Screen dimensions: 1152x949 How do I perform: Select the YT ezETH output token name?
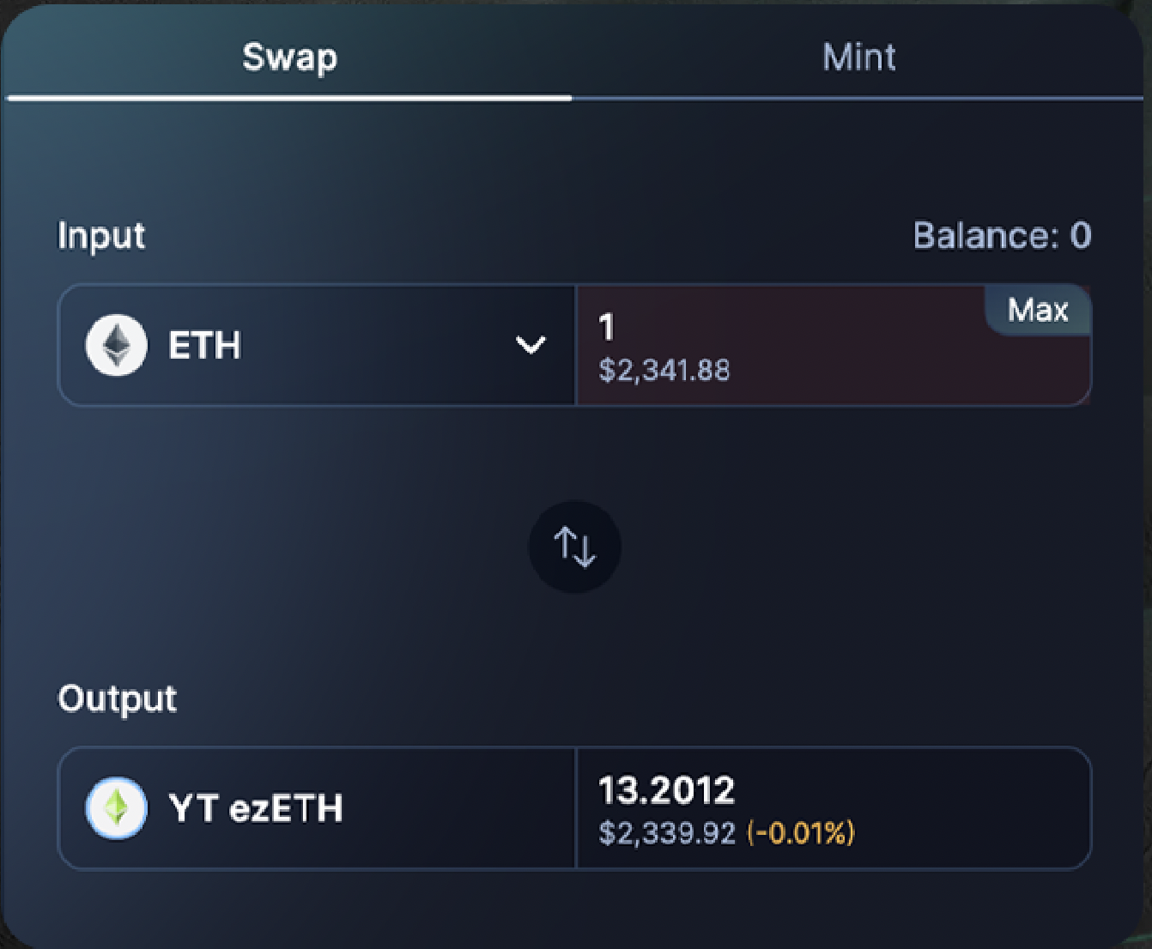pos(256,808)
